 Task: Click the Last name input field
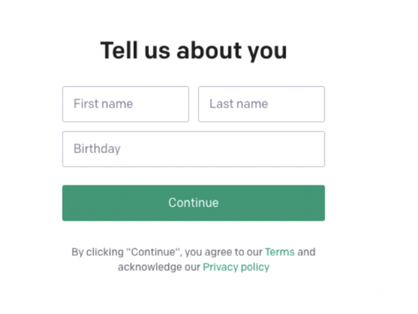[x=262, y=104]
